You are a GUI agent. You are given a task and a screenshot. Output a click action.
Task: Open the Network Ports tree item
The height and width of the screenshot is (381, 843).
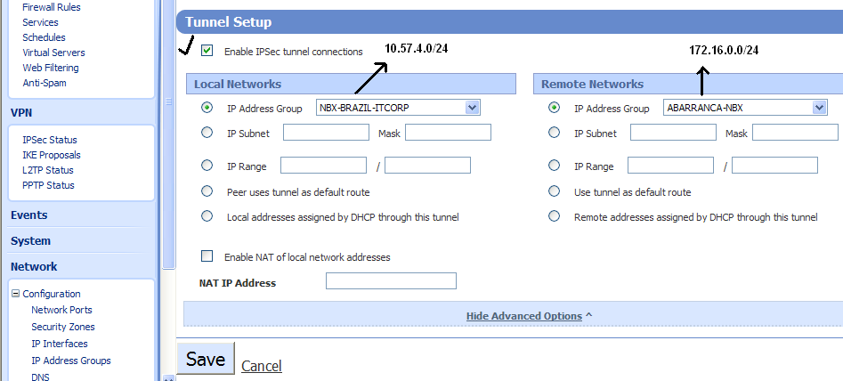tap(61, 310)
